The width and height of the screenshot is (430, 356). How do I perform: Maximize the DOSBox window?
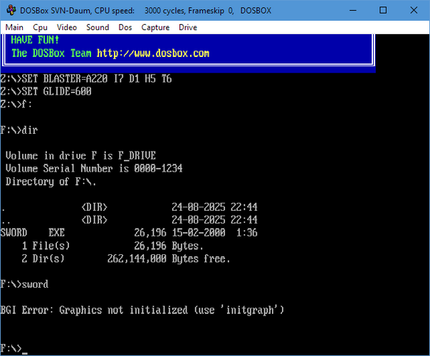tap(383, 11)
